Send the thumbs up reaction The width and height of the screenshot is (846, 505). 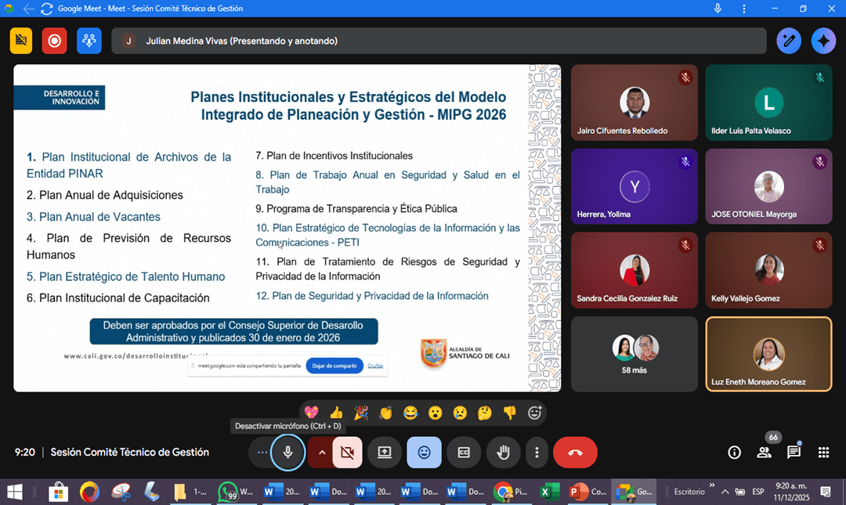click(336, 413)
